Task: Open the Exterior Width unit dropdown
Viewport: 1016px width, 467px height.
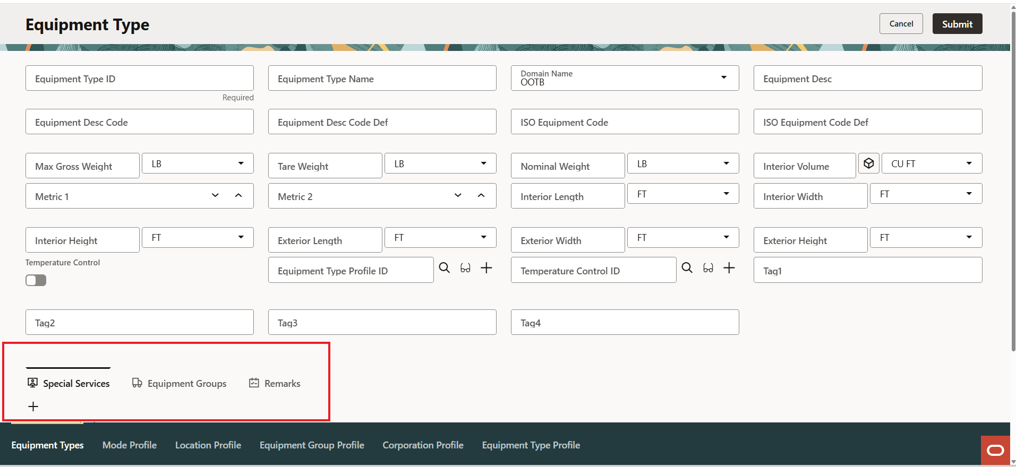Action: point(683,237)
